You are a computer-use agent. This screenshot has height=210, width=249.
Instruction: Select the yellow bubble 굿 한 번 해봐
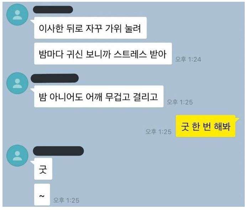206,126
